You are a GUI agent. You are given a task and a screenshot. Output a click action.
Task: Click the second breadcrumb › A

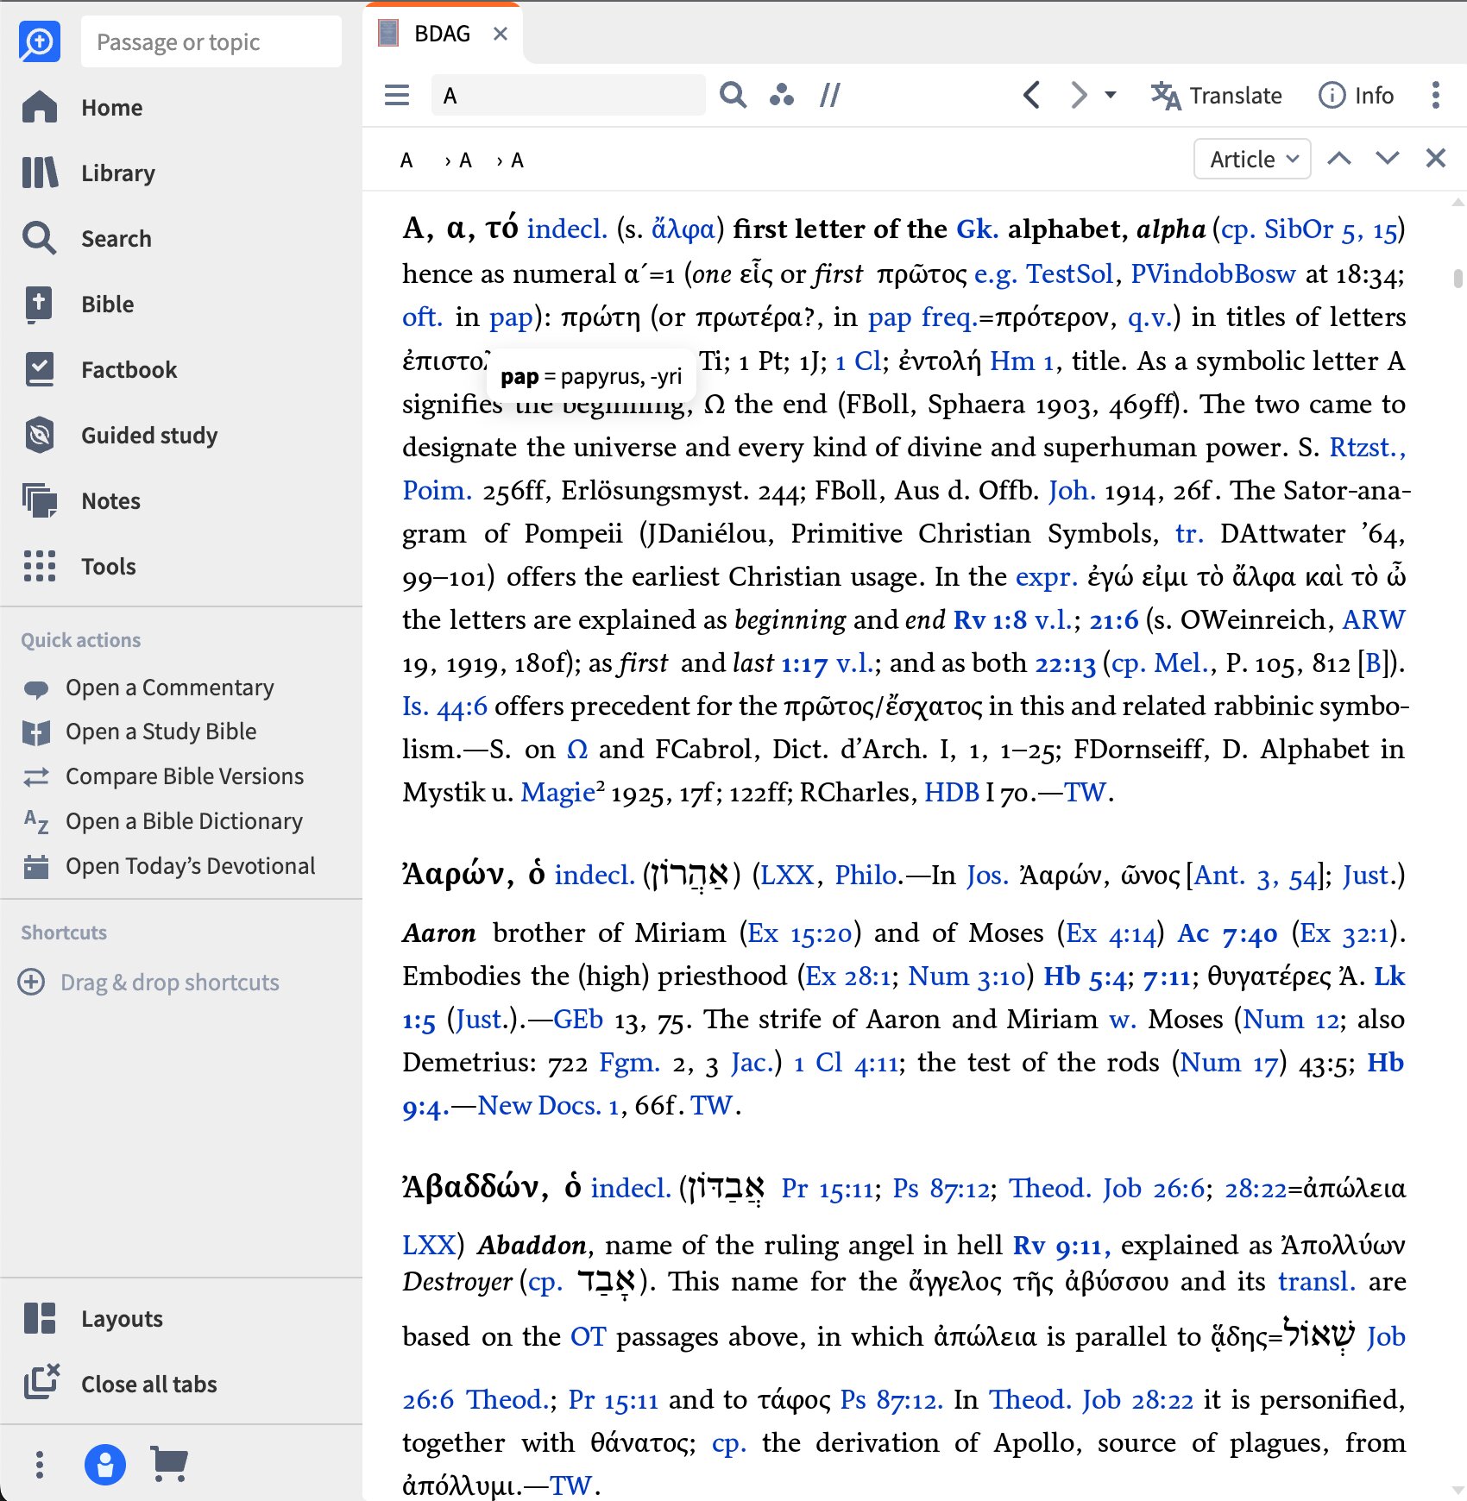[458, 160]
